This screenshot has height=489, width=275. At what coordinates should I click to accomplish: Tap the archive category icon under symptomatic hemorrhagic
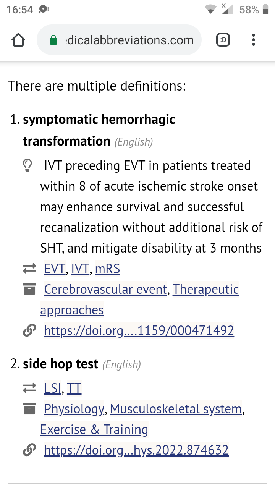click(x=29, y=289)
